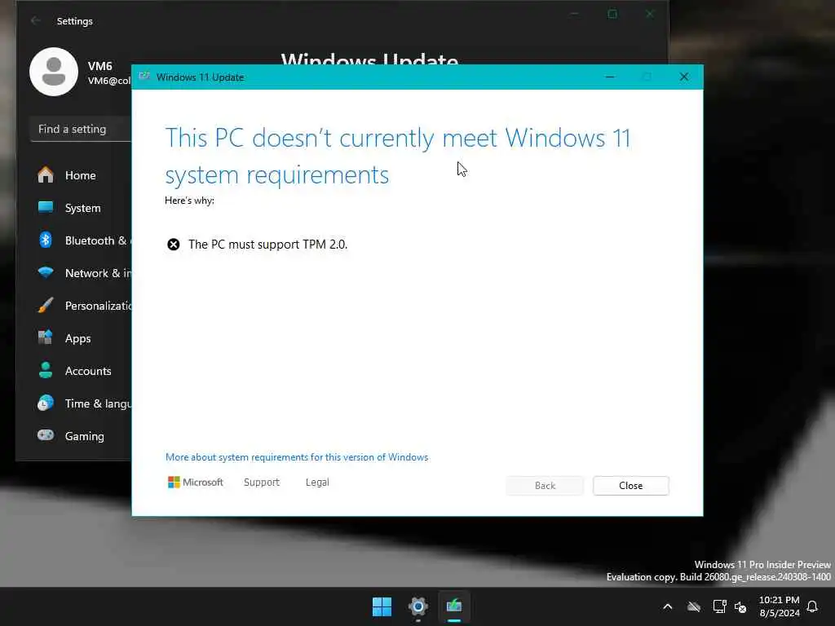This screenshot has height=626, width=835.
Task: Click the Personalization paintbrush icon
Action: [x=46, y=305]
